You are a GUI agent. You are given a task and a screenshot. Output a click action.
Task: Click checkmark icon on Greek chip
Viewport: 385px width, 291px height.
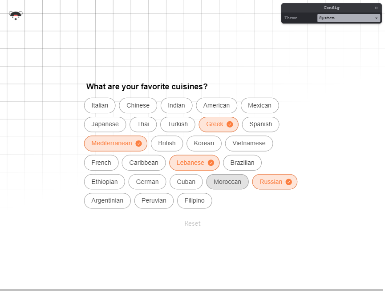pos(230,124)
